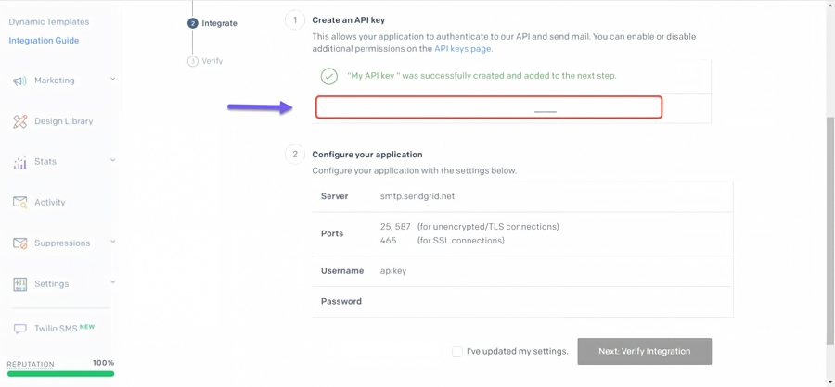Check the "I've updated my settings" box
The height and width of the screenshot is (387, 835).
coord(456,352)
